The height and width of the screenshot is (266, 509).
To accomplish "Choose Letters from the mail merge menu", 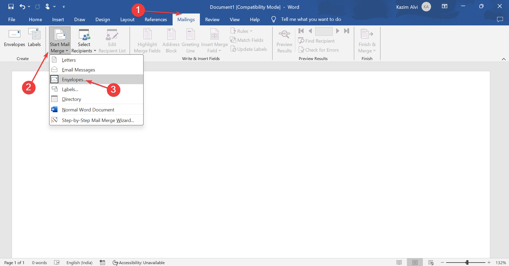I will tap(96, 60).
